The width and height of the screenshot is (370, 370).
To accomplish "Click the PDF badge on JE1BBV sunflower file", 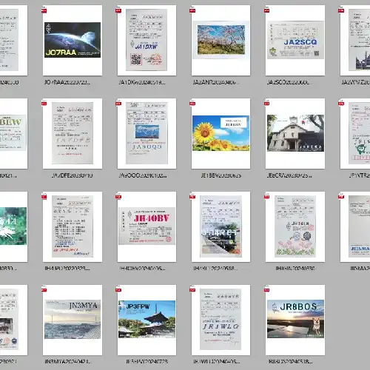I will [x=192, y=104].
